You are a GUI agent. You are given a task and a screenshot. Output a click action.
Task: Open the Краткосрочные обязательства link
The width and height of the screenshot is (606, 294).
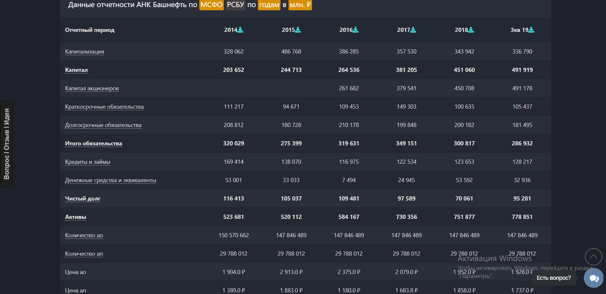pos(105,107)
